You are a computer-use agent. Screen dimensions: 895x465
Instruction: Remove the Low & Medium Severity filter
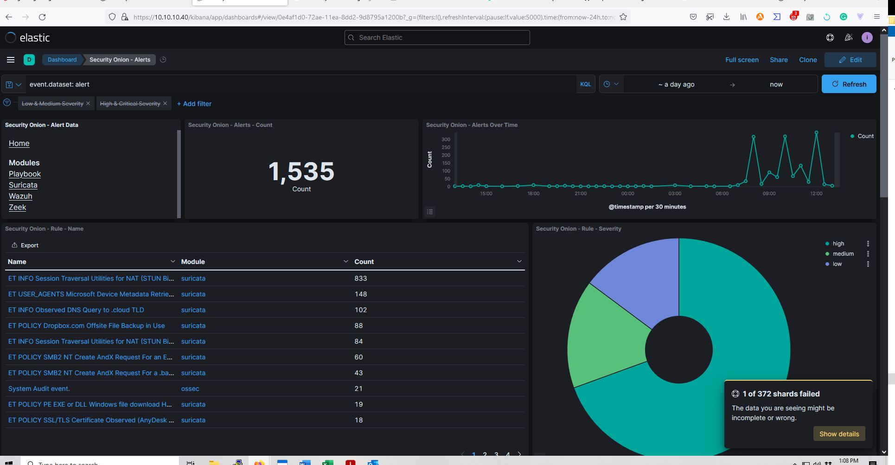(x=88, y=103)
